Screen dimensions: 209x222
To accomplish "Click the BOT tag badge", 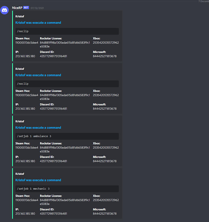I will pos(26,8).
